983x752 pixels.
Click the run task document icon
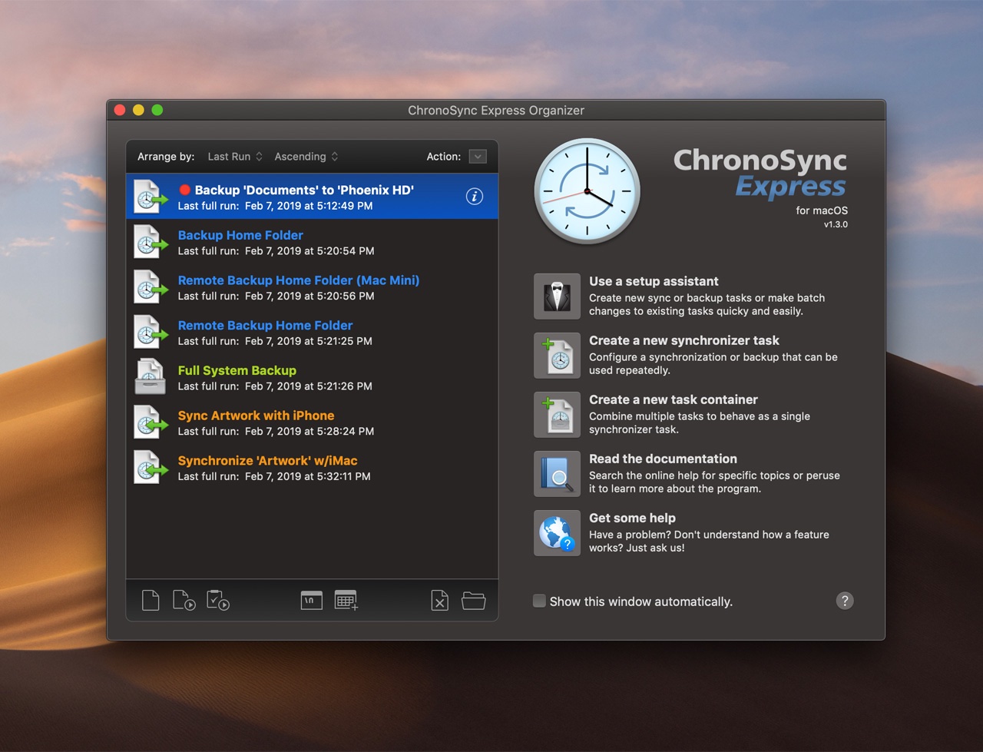click(x=184, y=601)
